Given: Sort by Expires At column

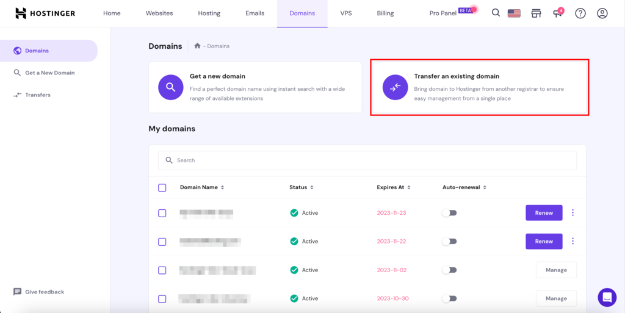Looking at the screenshot, I should (394, 187).
